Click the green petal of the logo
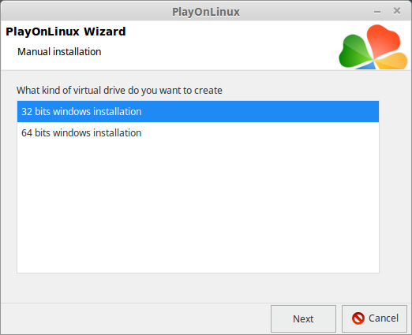This screenshot has height=335, width=412. pos(355,51)
